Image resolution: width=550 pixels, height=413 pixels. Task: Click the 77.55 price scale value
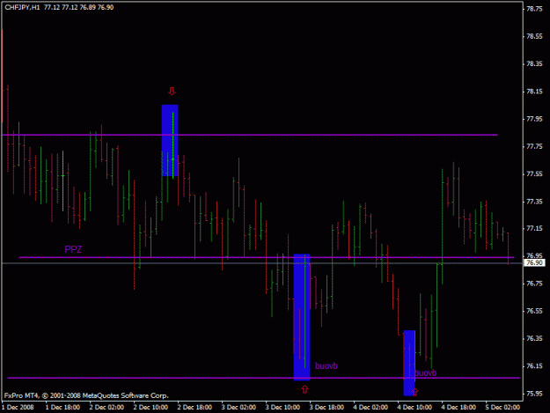click(x=534, y=174)
